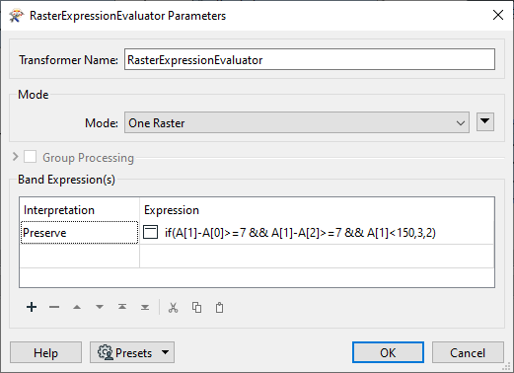Copy the selected expression row
The image size is (514, 373).
click(x=196, y=308)
